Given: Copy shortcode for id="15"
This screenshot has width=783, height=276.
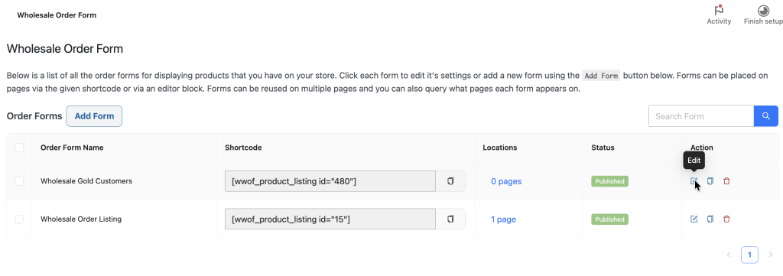Looking at the screenshot, I should tap(450, 219).
